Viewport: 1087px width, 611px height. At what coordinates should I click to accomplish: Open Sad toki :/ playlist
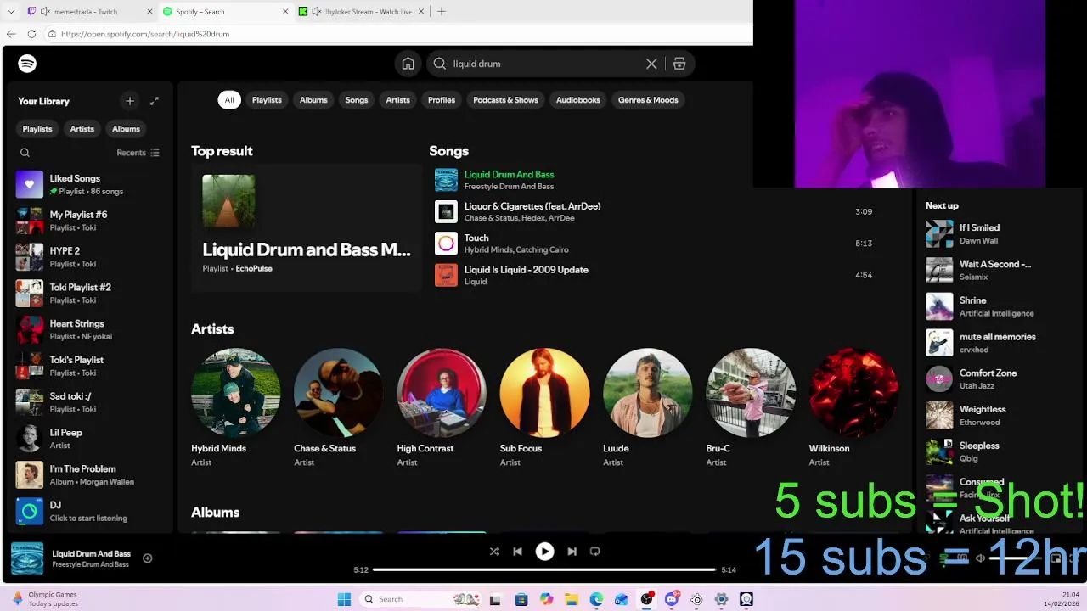[88, 402]
